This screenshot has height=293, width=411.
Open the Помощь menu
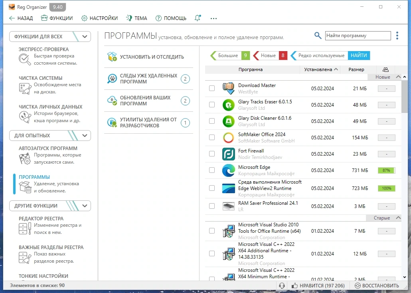click(x=171, y=18)
